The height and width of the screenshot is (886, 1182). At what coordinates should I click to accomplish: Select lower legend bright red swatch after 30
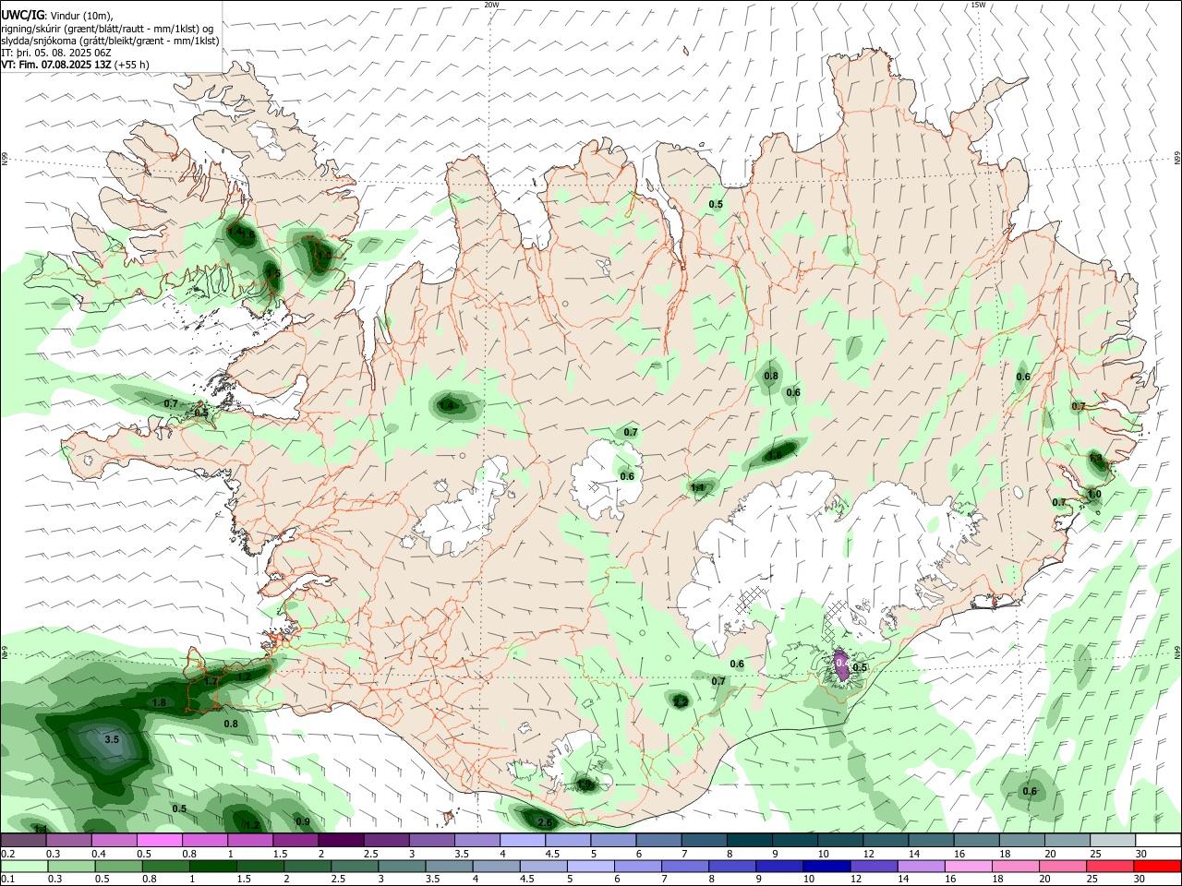tap(1156, 866)
